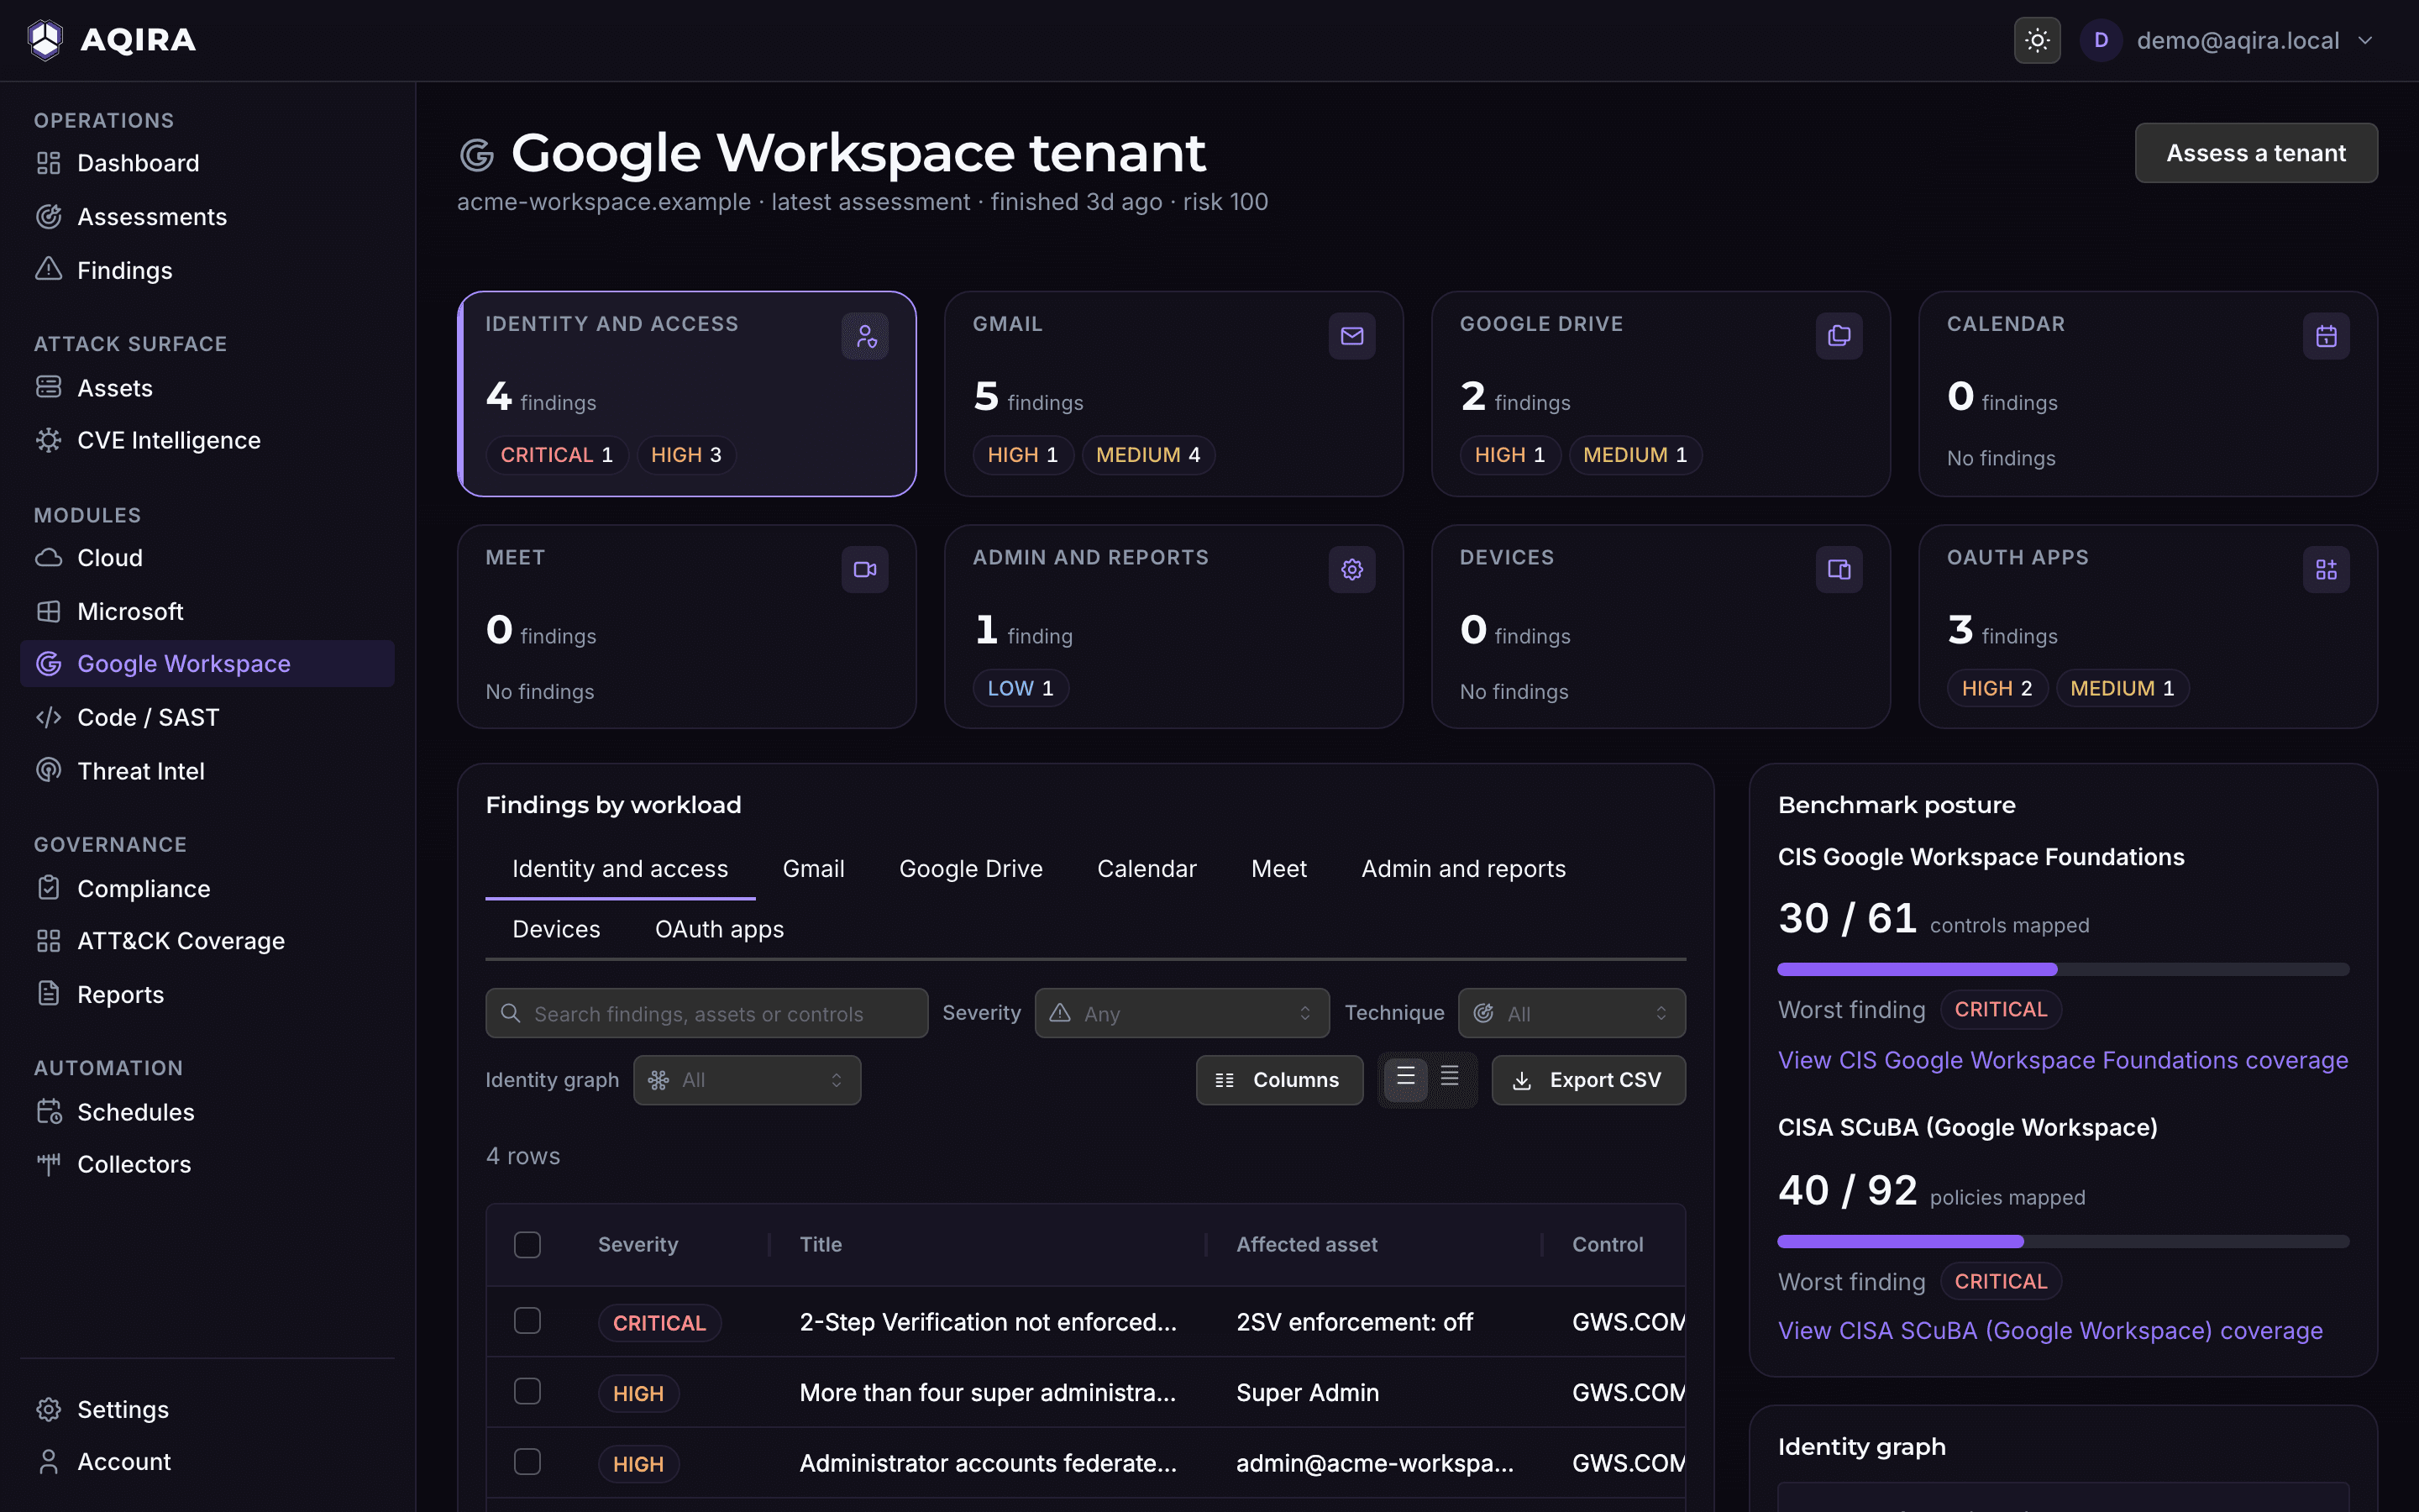Check the More than four super administrators row
Viewport: 2419px width, 1512px height.
[x=527, y=1392]
